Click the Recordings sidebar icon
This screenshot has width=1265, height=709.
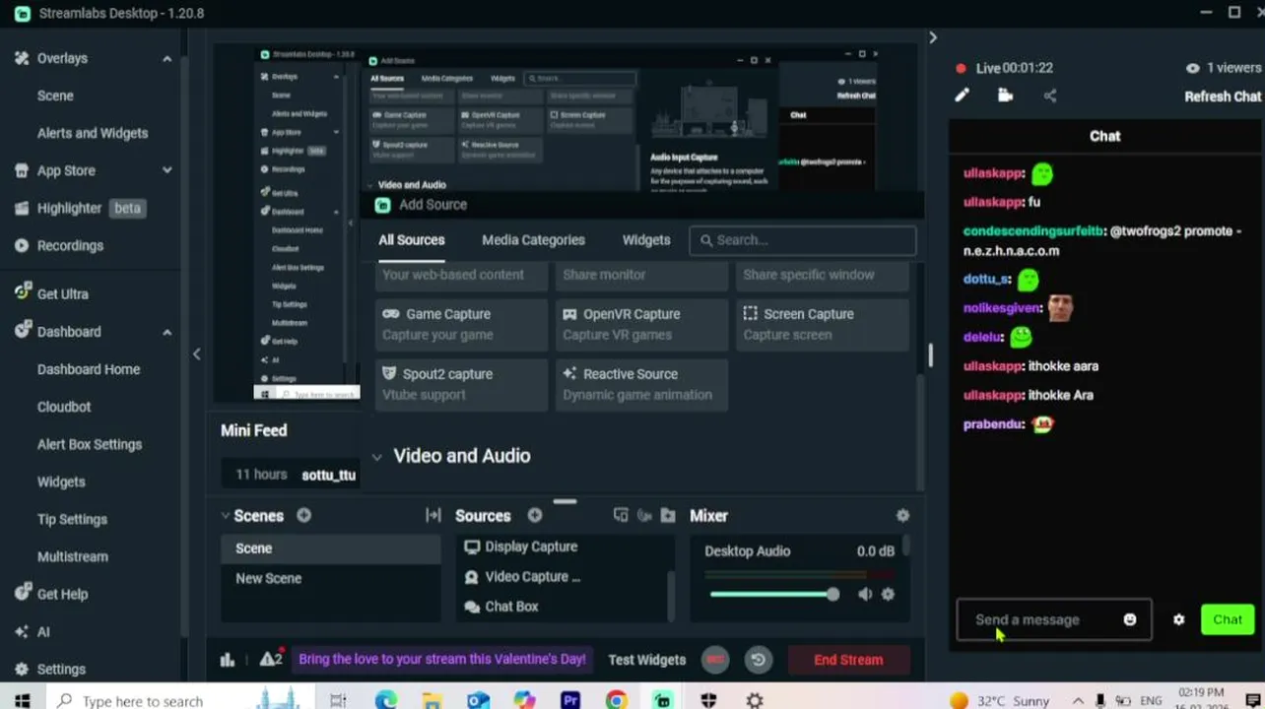pyautogui.click(x=22, y=245)
